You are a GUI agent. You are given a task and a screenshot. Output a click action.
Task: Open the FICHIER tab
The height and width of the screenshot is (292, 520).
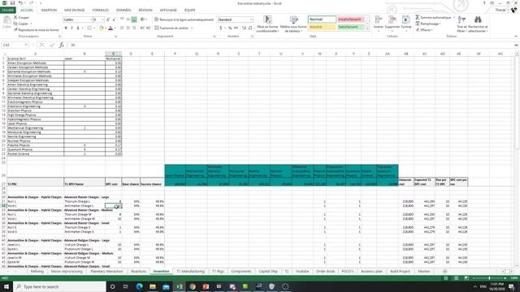point(7,11)
